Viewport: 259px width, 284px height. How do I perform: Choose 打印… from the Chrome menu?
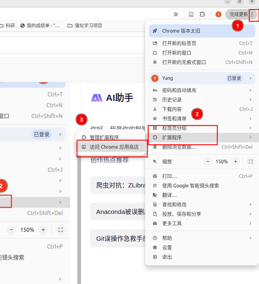click(202, 176)
